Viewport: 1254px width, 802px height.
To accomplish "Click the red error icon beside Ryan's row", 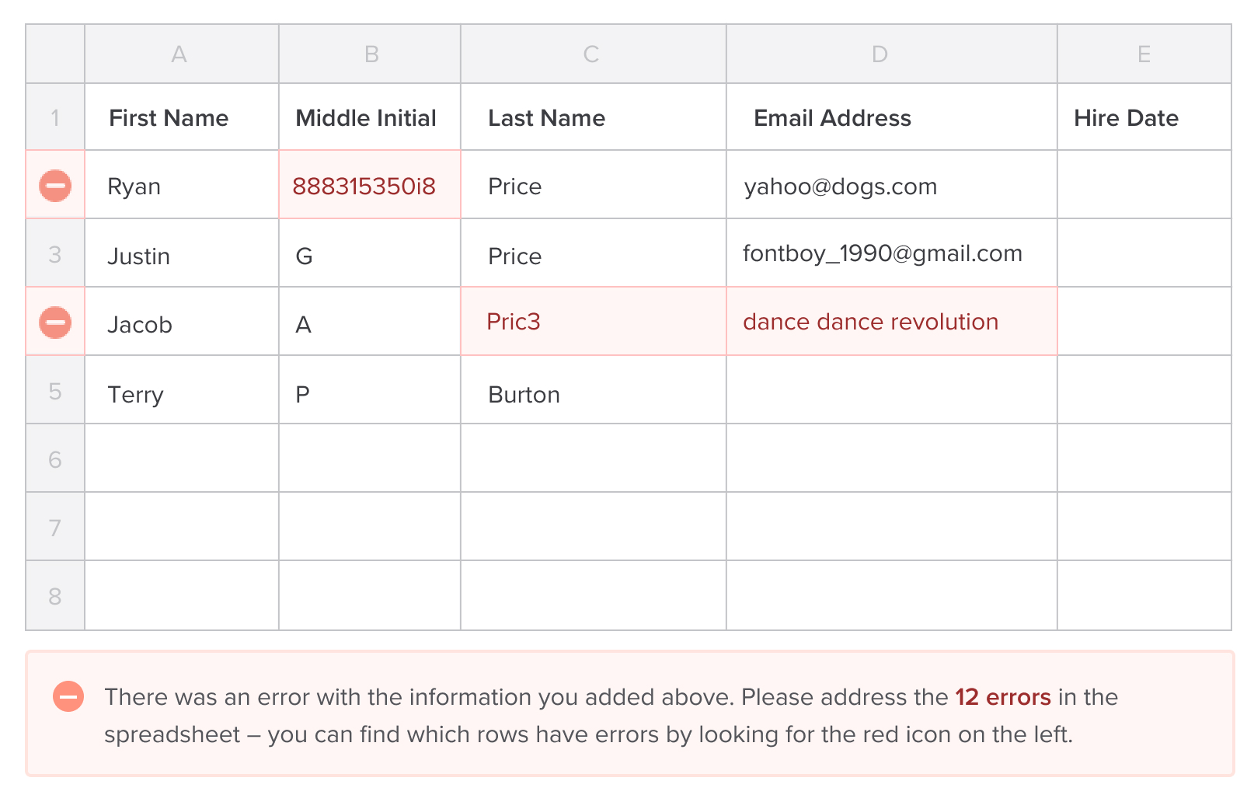I will click(55, 186).
